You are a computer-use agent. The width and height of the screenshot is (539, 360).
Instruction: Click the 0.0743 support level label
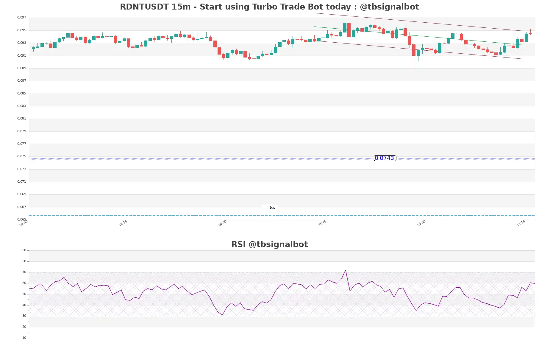pos(385,158)
